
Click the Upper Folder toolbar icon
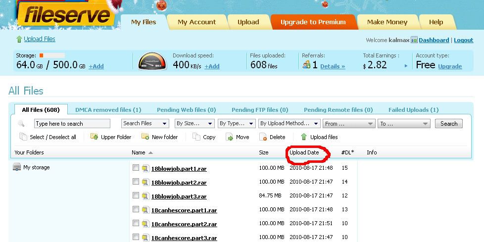click(x=94, y=137)
